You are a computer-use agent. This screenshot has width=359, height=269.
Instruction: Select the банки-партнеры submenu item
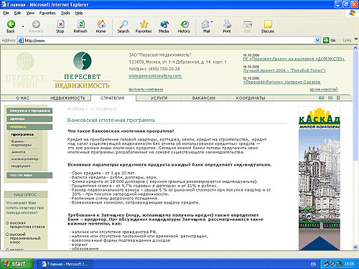pyautogui.click(x=22, y=143)
